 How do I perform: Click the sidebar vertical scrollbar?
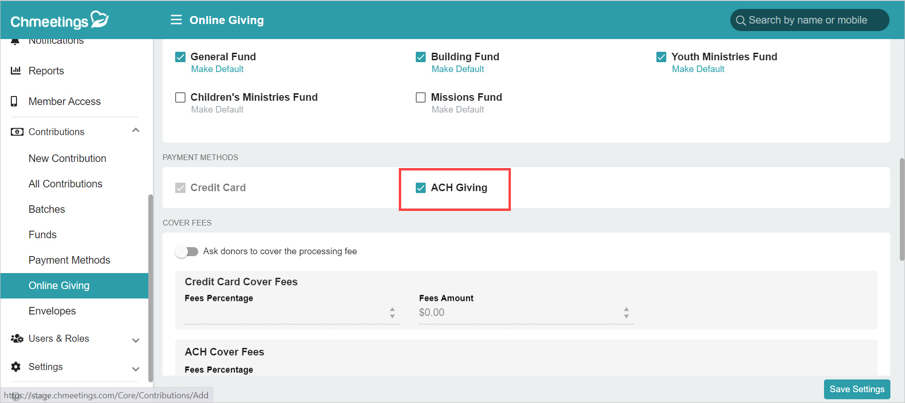151,288
